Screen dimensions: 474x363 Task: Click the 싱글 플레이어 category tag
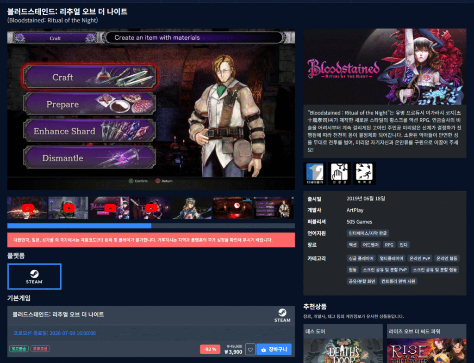[x=361, y=258]
